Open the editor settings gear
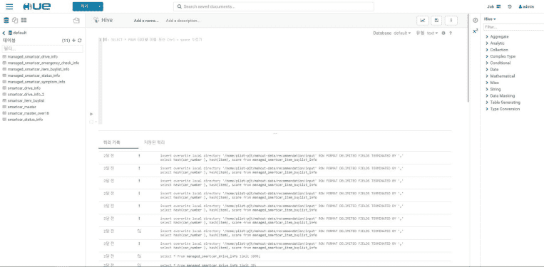The width and height of the screenshot is (544, 267). (443, 33)
